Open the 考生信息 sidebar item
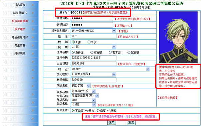 (20, 45)
